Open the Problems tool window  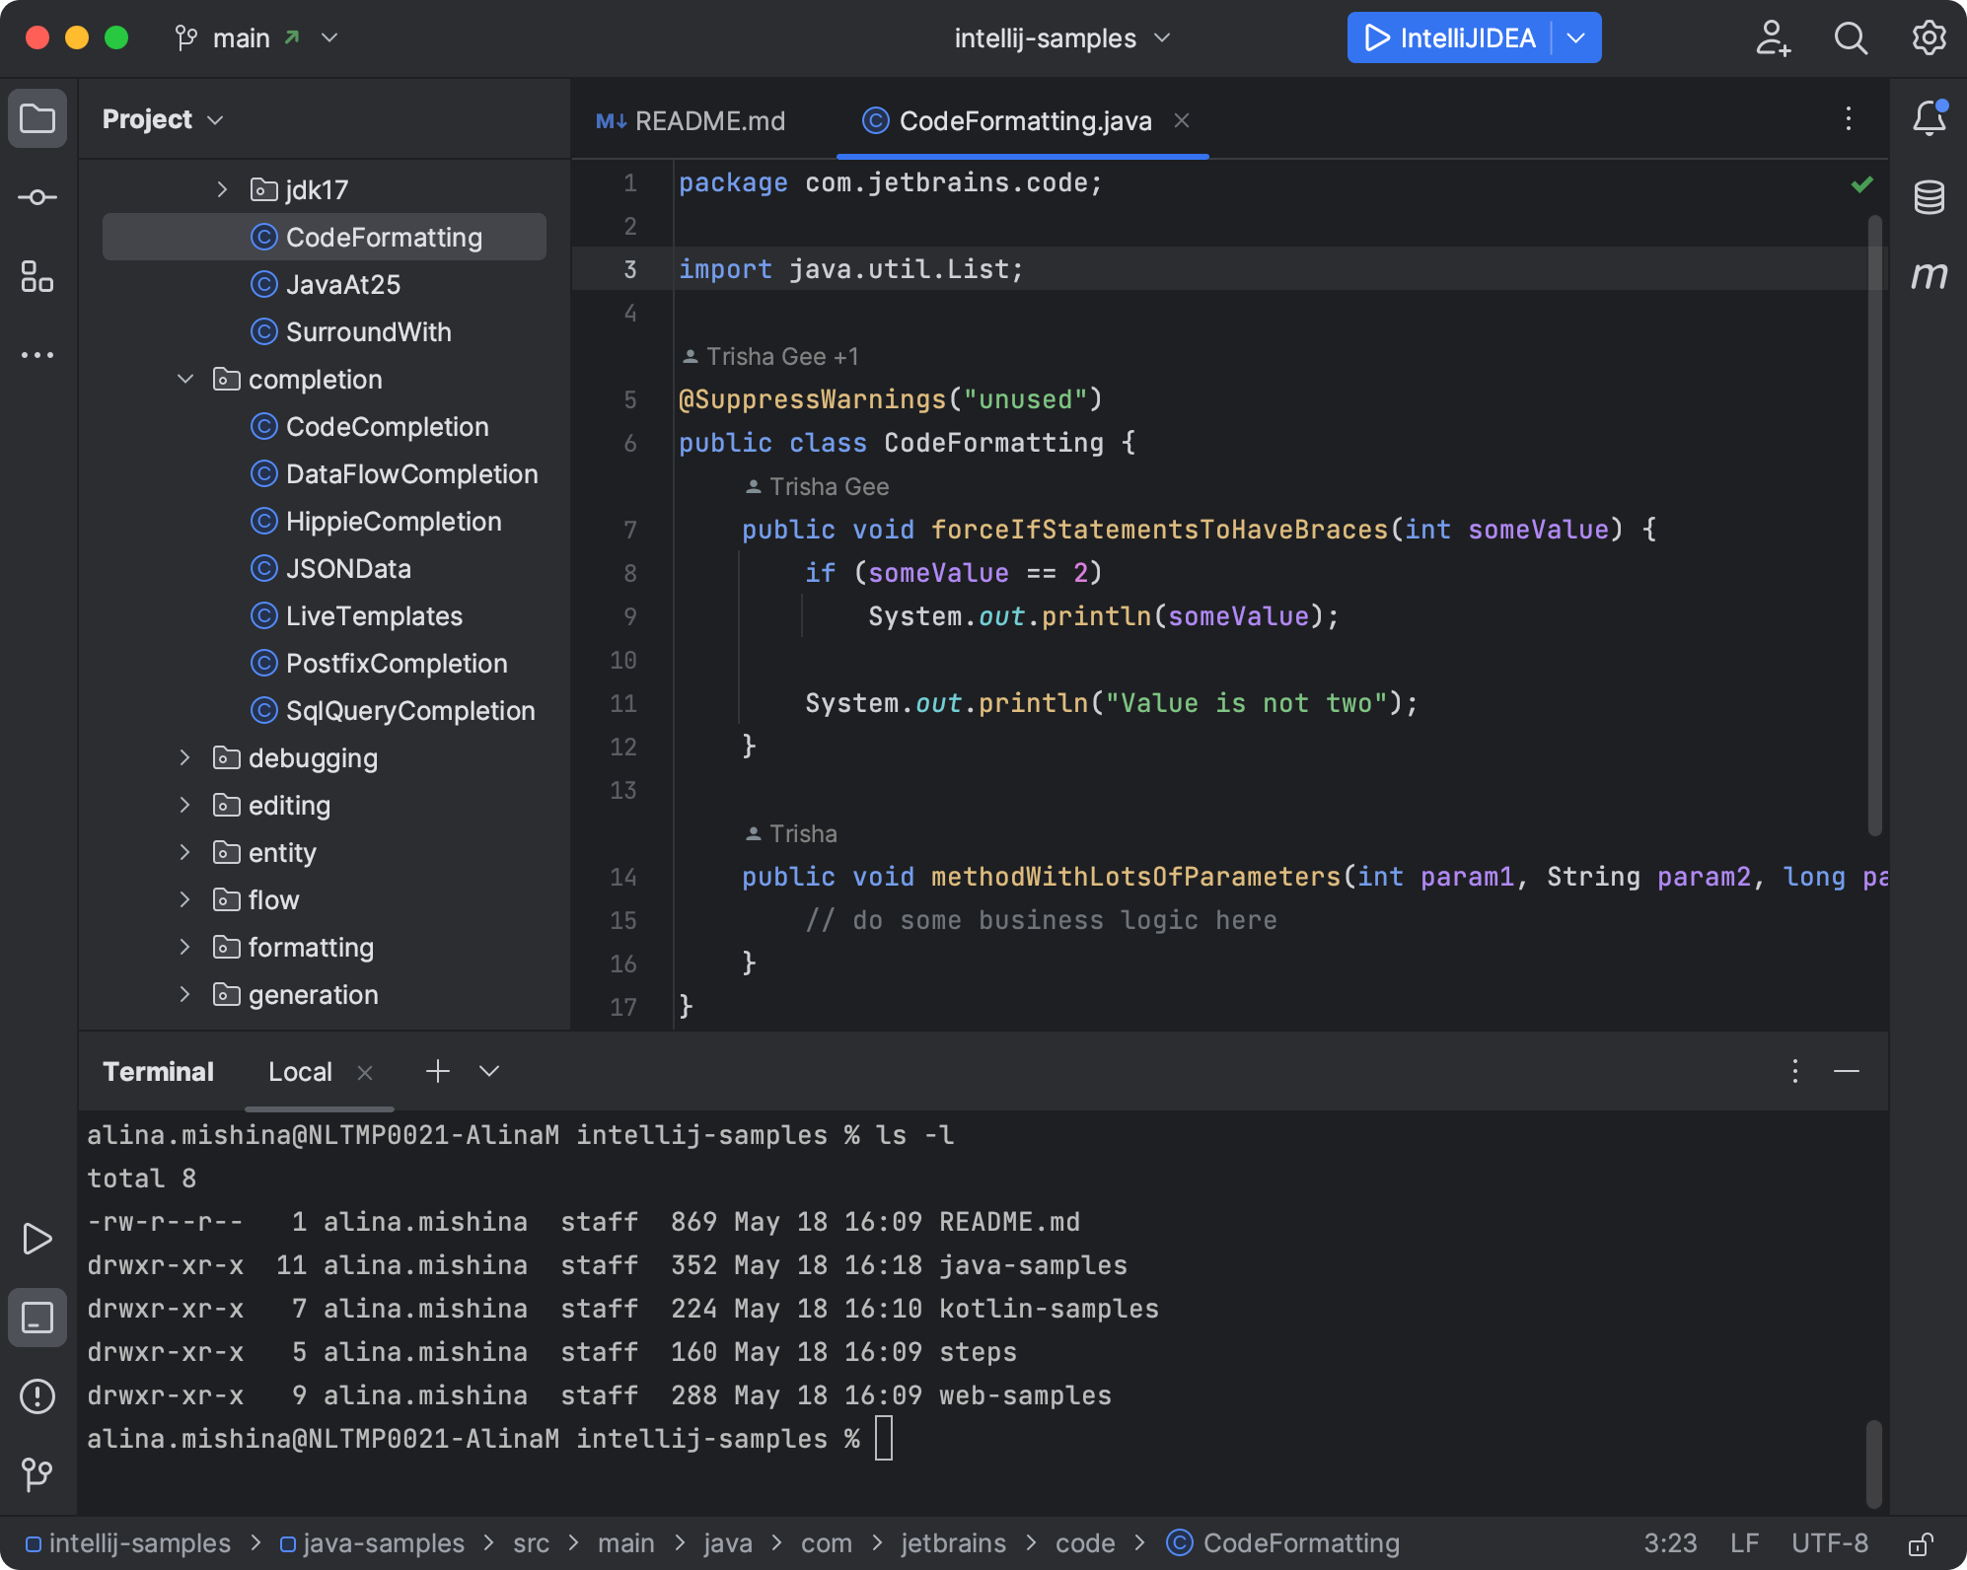(37, 1396)
